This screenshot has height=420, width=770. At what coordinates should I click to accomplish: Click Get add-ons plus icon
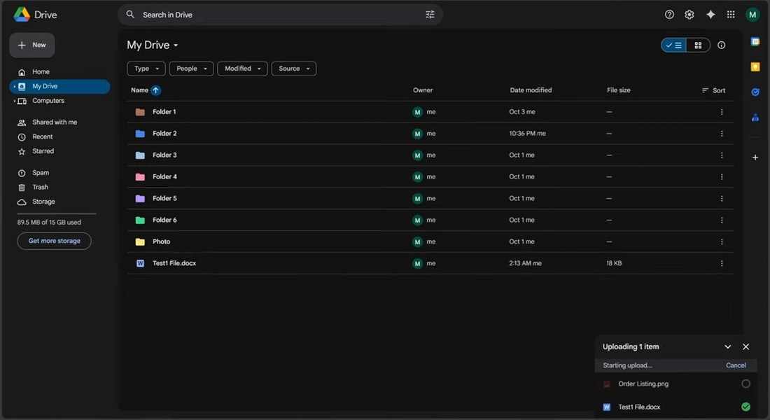(755, 157)
